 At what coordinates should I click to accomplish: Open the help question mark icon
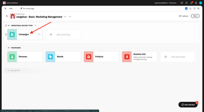click(186, 3)
